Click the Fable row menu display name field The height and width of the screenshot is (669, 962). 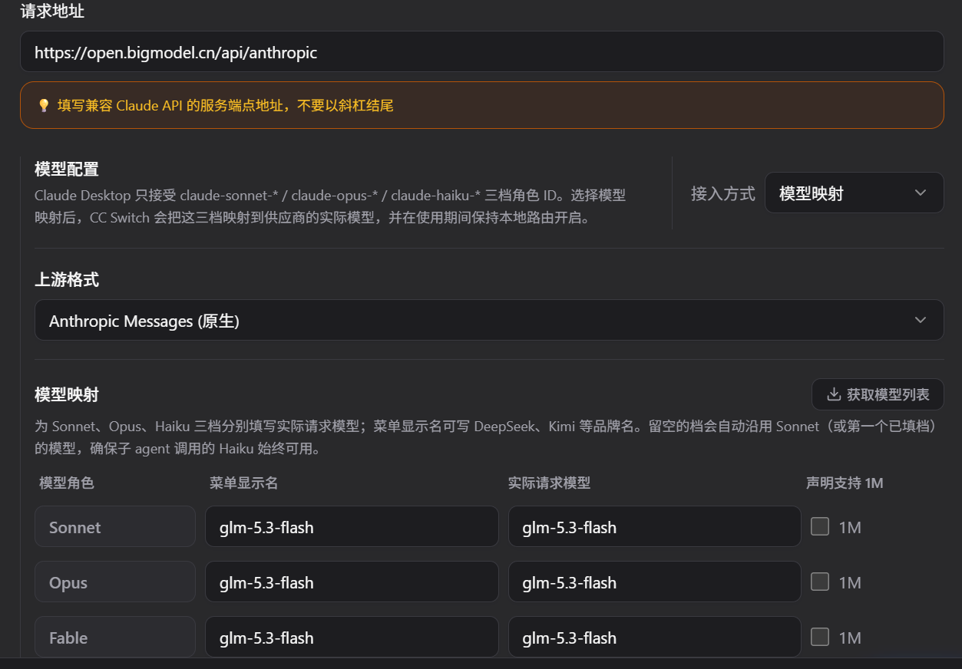click(x=352, y=637)
